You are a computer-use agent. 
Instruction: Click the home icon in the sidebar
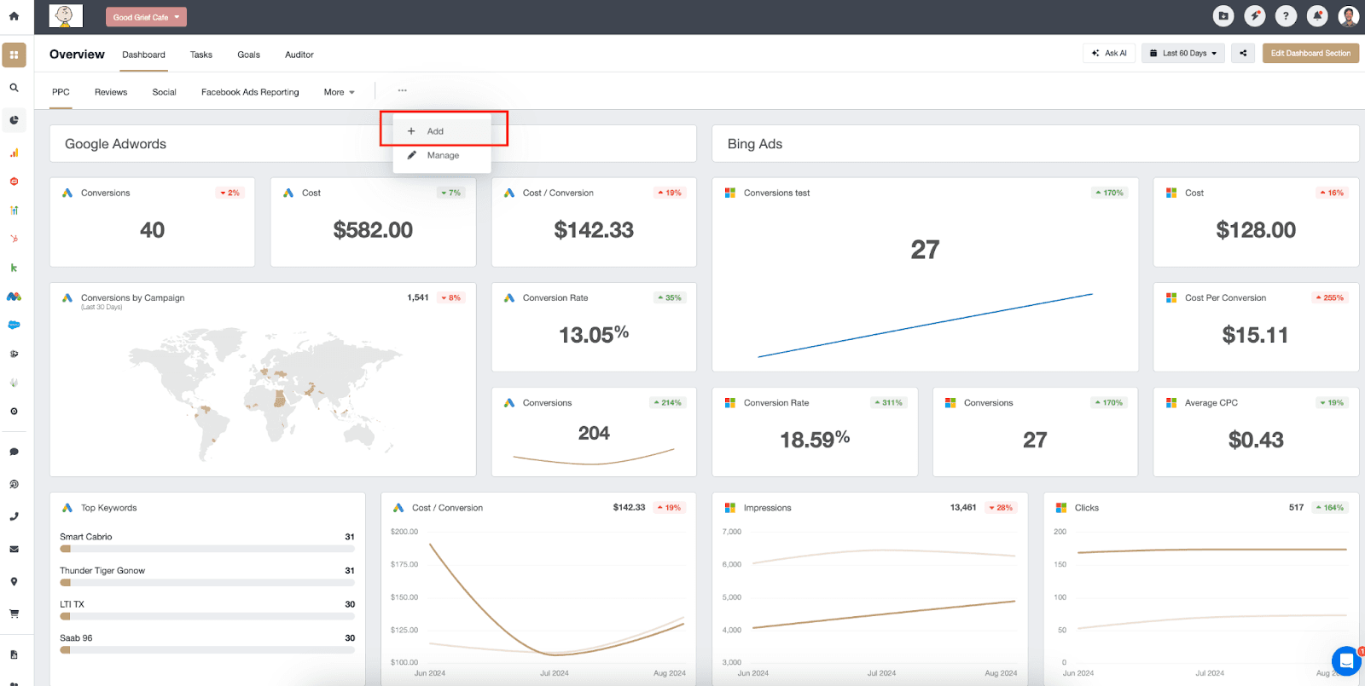pyautogui.click(x=14, y=16)
